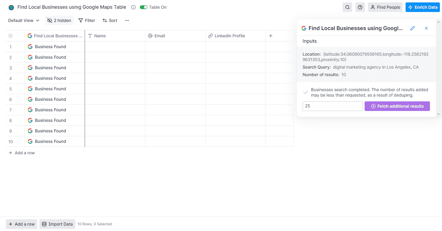Open table info icon next to title
The image size is (442, 231).
pyautogui.click(x=133, y=7)
